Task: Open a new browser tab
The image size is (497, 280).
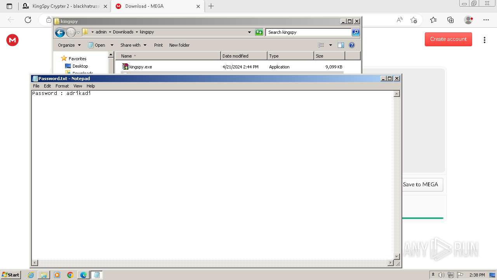Action: 211,6
